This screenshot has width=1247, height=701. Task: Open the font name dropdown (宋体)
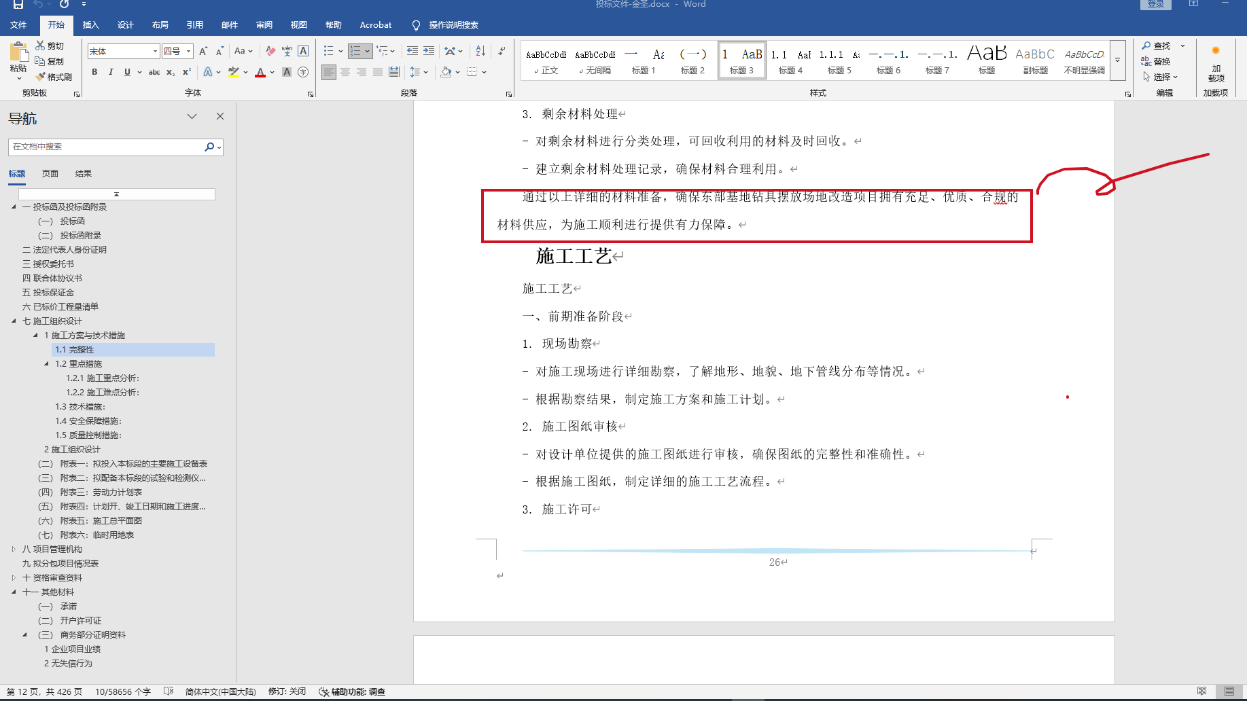coord(155,51)
